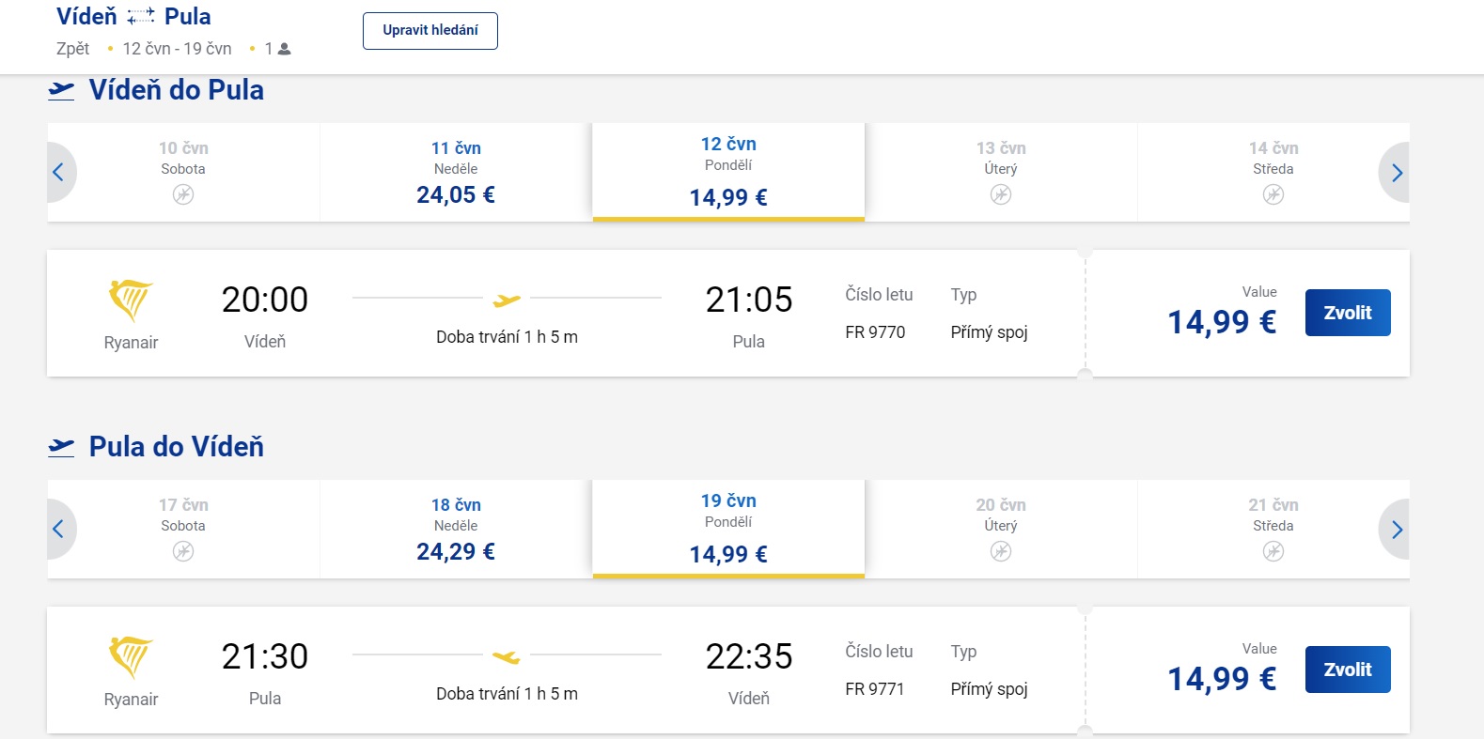Image resolution: width=1484 pixels, height=739 pixels.
Task: Select 12 čvn Pondělí outbound date tab
Action: [x=728, y=172]
